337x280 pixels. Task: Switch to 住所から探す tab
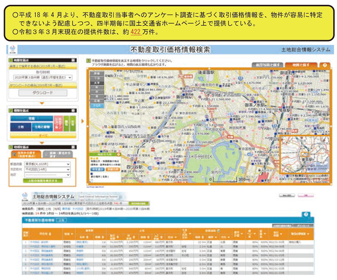point(26,154)
